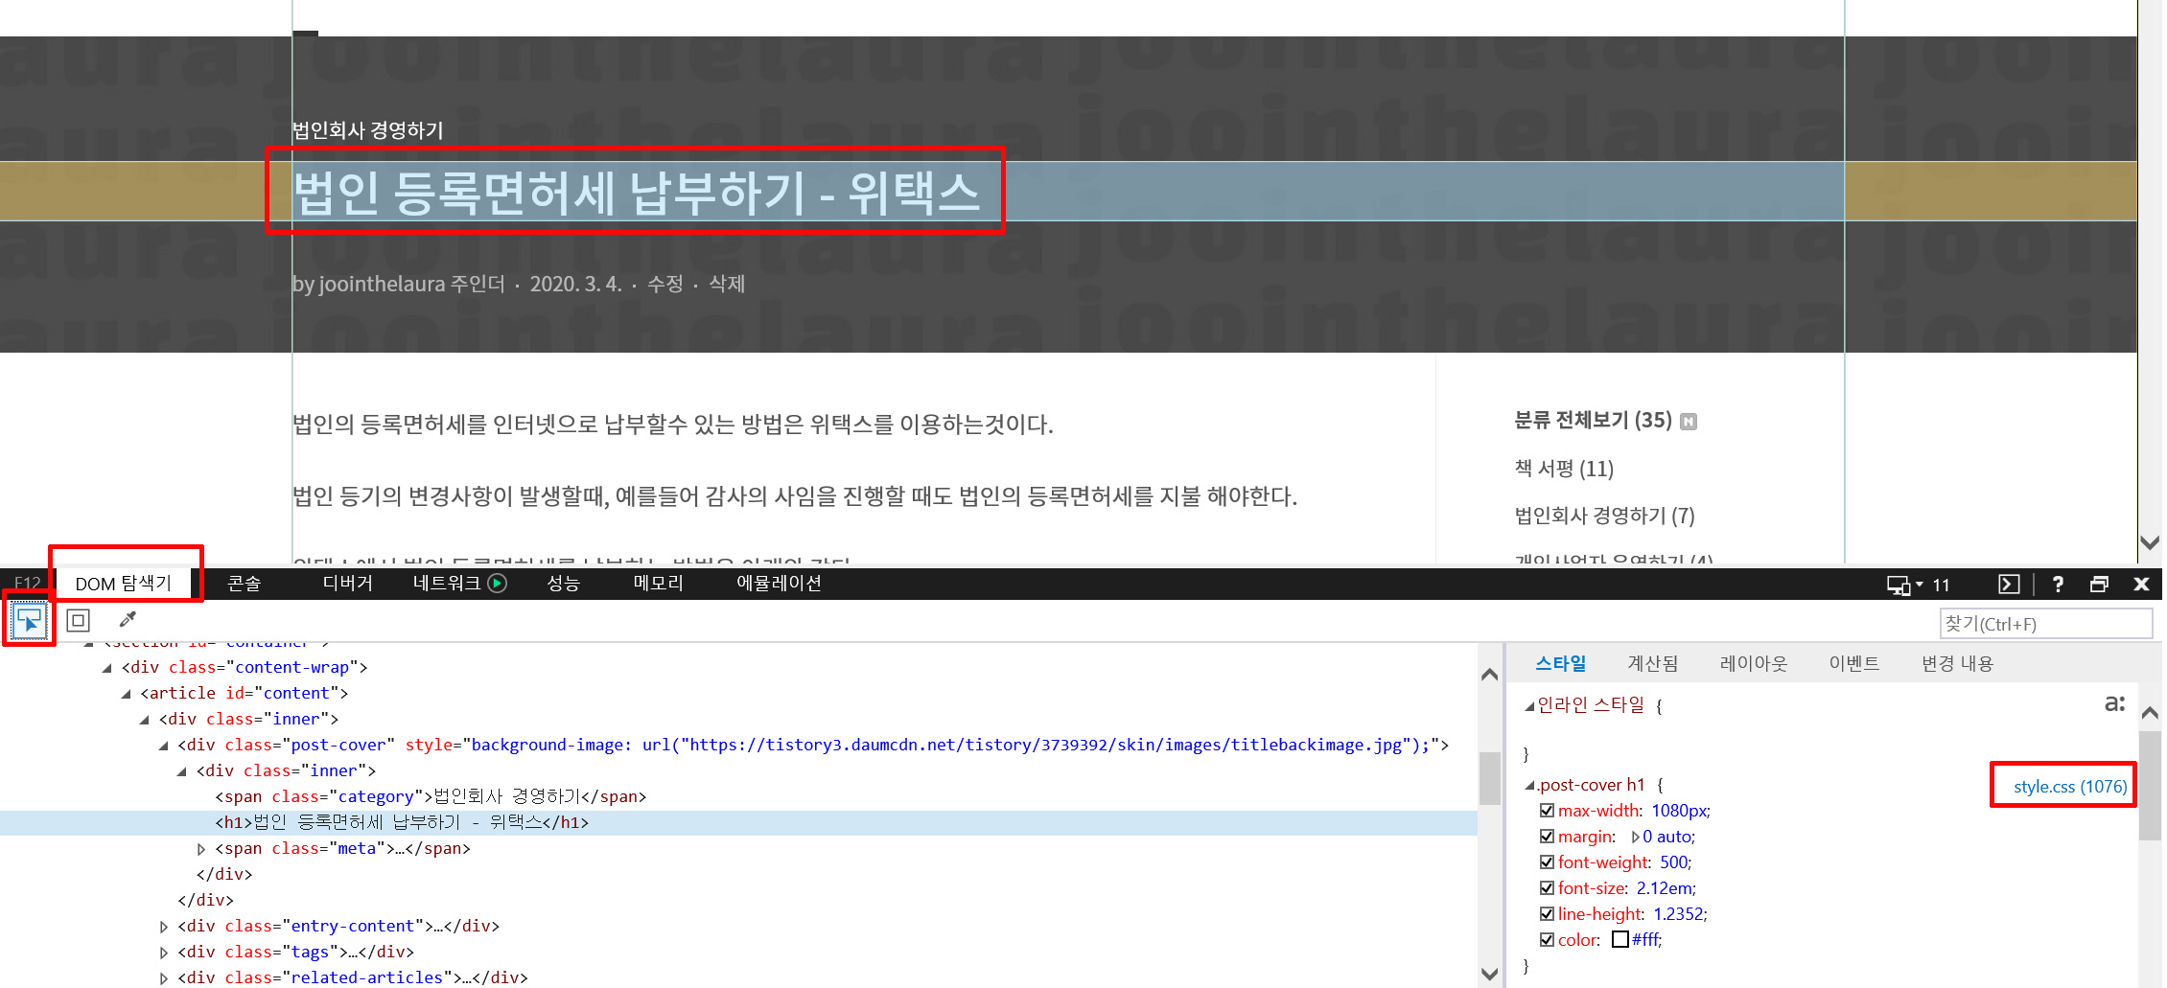Click the 법인회사 경영하기 category label above title
This screenshot has width=2167, height=988.
[368, 130]
